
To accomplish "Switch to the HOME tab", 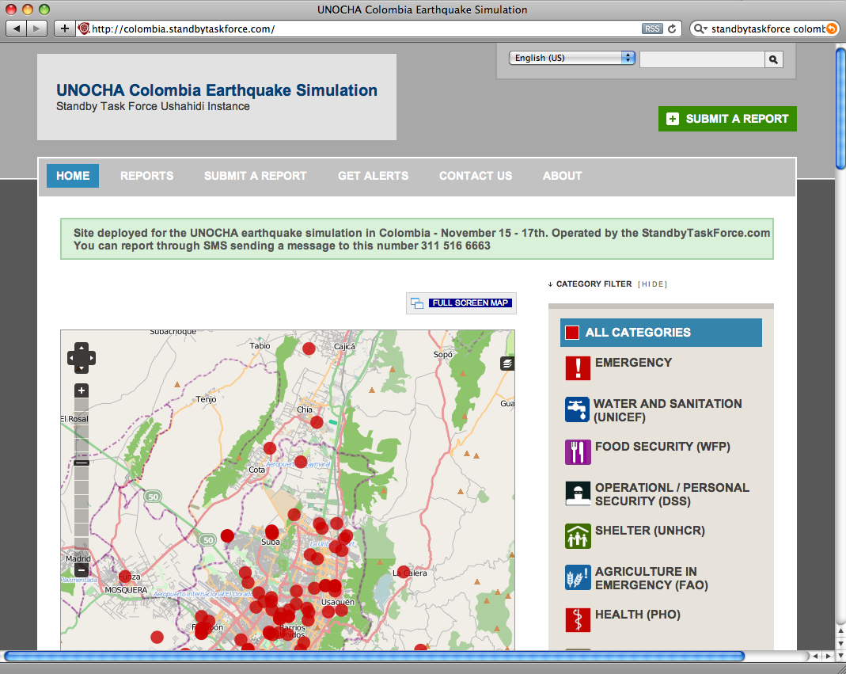I will (x=73, y=176).
